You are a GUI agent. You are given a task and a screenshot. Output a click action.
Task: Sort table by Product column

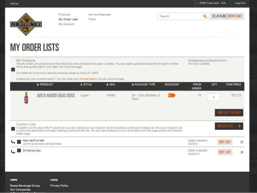pyautogui.click(x=45, y=85)
